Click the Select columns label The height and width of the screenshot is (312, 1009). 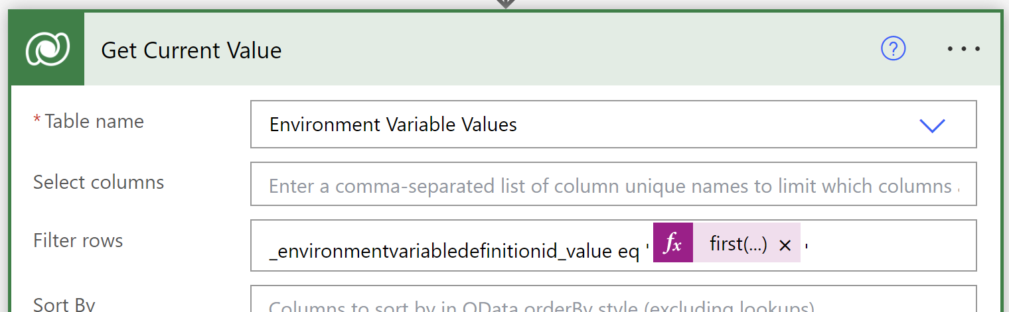tap(98, 182)
